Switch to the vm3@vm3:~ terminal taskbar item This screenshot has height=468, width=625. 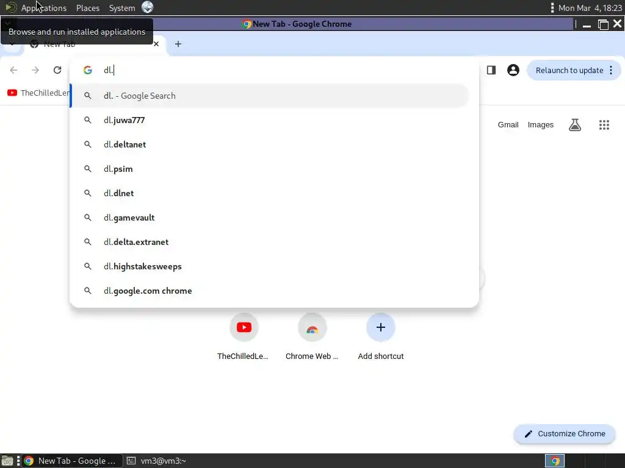156,461
